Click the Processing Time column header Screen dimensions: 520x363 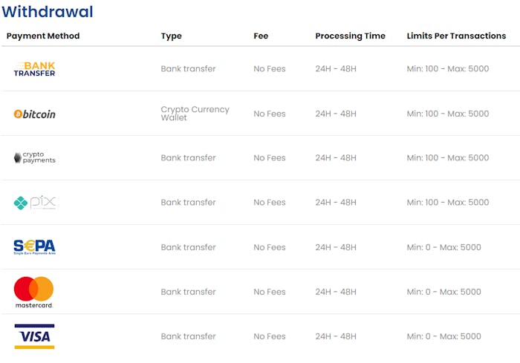coord(350,36)
